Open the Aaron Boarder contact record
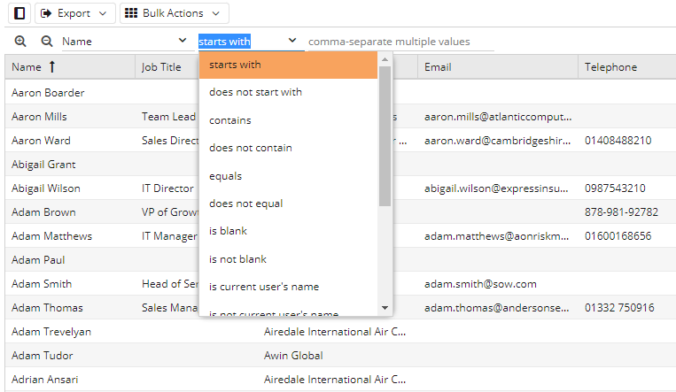 (48, 92)
